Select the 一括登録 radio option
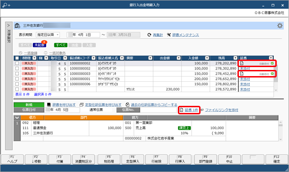 [x=21, y=53]
